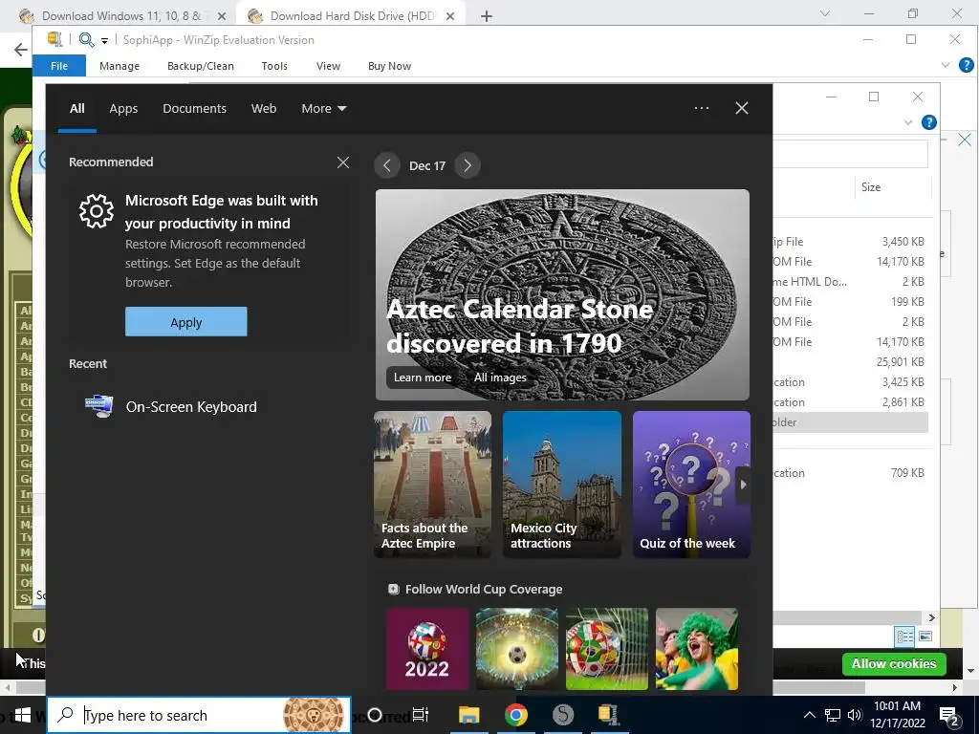Viewport: 979px width, 734px height.
Task: Open the gray S app on taskbar
Action: [x=562, y=715]
